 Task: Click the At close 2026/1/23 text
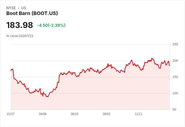[20, 36]
